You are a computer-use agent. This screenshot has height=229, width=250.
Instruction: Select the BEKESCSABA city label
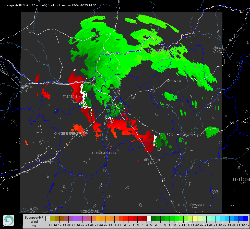pos(241,180)
